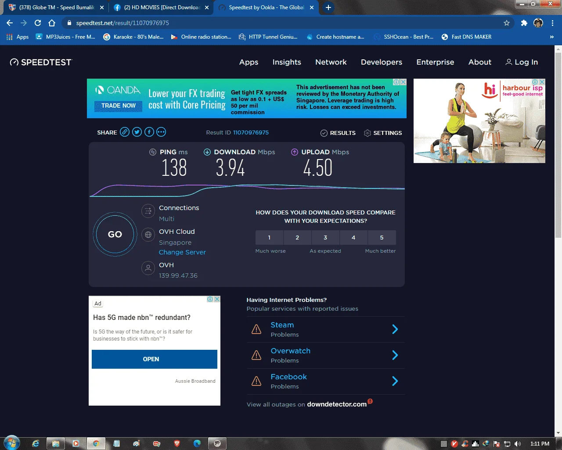Share the result on Twitter
The height and width of the screenshot is (450, 562).
(x=137, y=132)
